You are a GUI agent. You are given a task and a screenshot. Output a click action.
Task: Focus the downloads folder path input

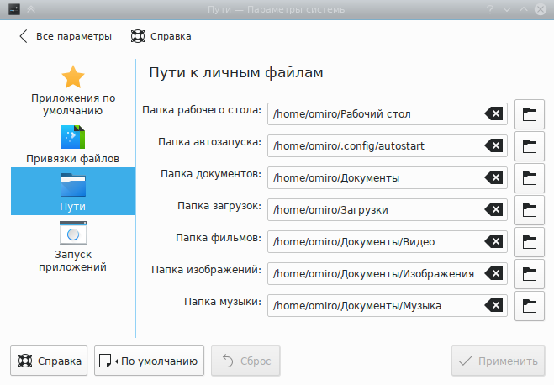(374, 210)
